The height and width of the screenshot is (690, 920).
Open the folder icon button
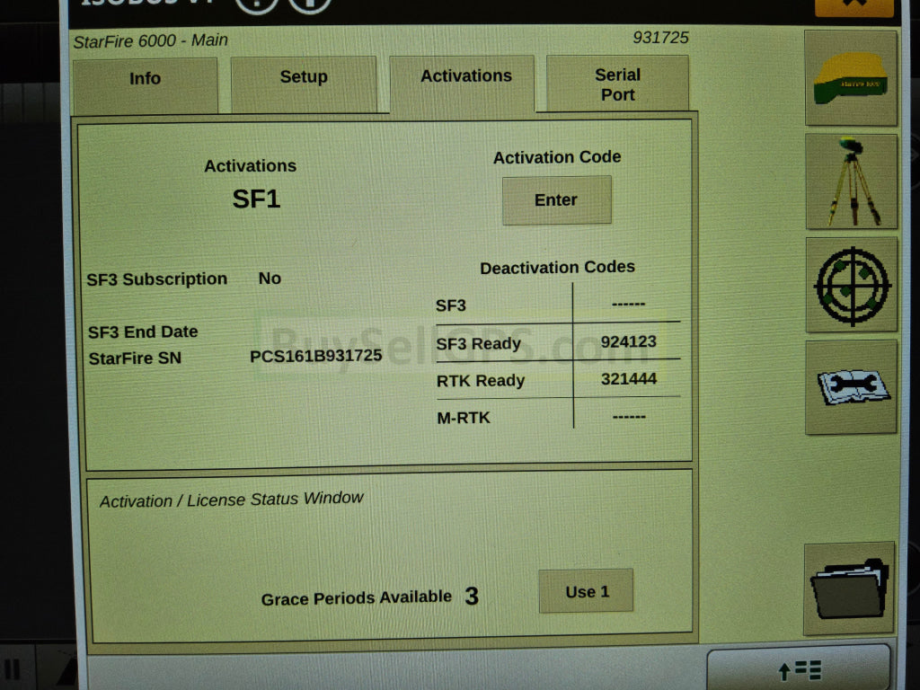(849, 588)
